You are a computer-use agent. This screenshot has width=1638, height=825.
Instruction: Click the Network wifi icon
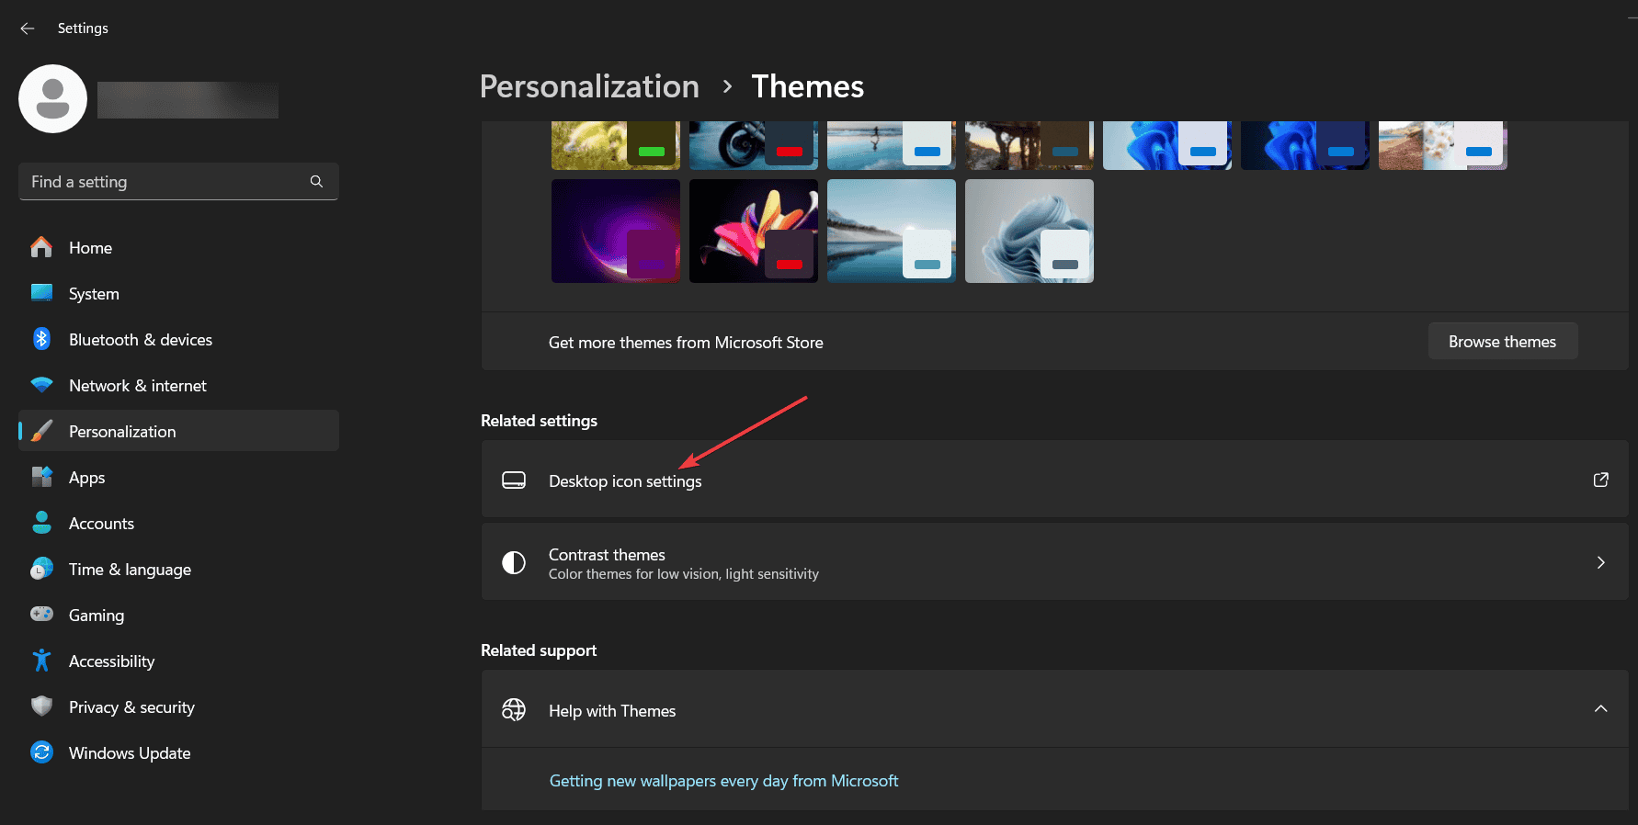(41, 385)
